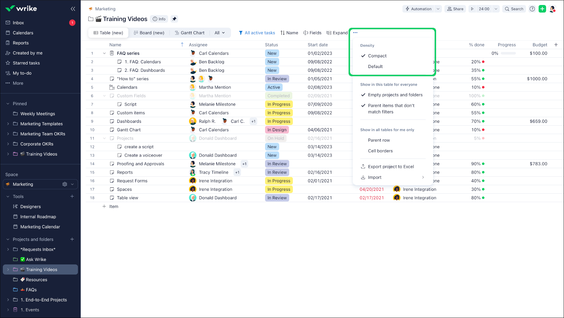This screenshot has width=564, height=318.
Task: Click Expand in toolbar
Action: [x=337, y=33]
